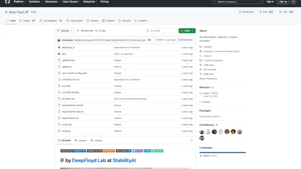
Task: Click the Sign up button
Action: [x=283, y=2]
